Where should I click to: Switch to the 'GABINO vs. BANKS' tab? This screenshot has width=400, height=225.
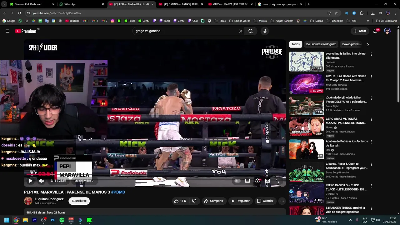(181, 4)
